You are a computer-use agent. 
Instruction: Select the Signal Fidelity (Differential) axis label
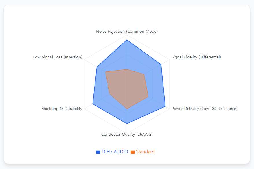[x=196, y=57]
